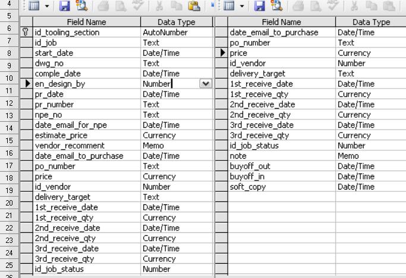Click the View icon above the id_tooling_section table

click(x=34, y=5)
